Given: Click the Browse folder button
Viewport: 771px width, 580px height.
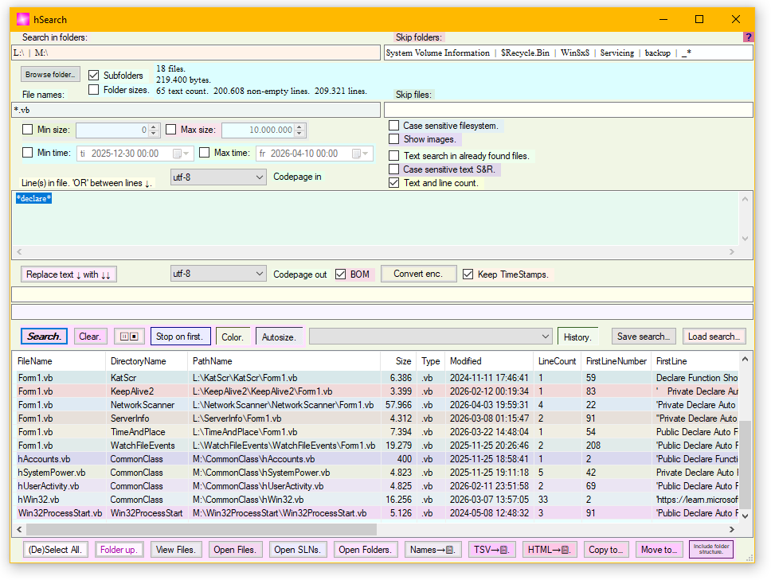Looking at the screenshot, I should 50,75.
